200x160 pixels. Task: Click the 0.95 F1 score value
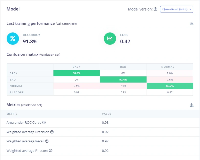(76, 92)
